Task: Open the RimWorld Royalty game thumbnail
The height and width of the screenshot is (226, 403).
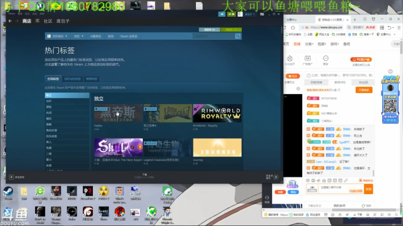Action: point(217,113)
